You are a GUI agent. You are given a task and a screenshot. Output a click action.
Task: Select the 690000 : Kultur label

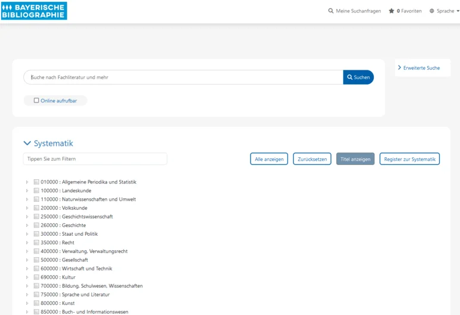tap(58, 277)
